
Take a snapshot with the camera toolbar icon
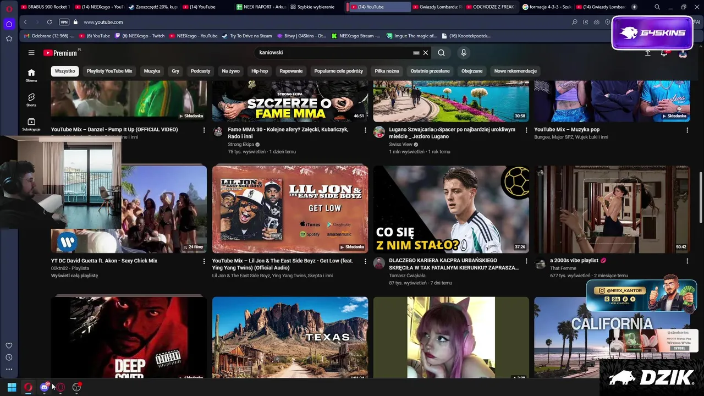point(596,22)
